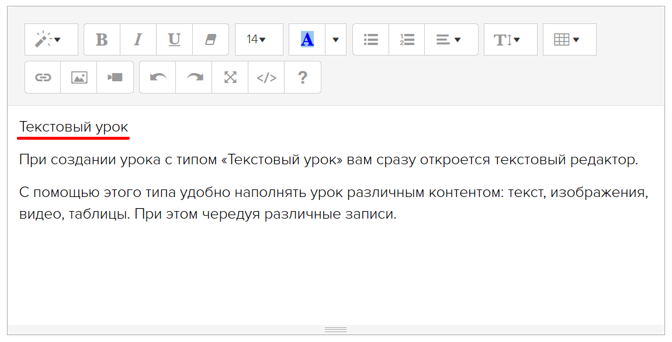Switch editor to fullscreen mode
Screen dimensions: 672x342
click(230, 77)
